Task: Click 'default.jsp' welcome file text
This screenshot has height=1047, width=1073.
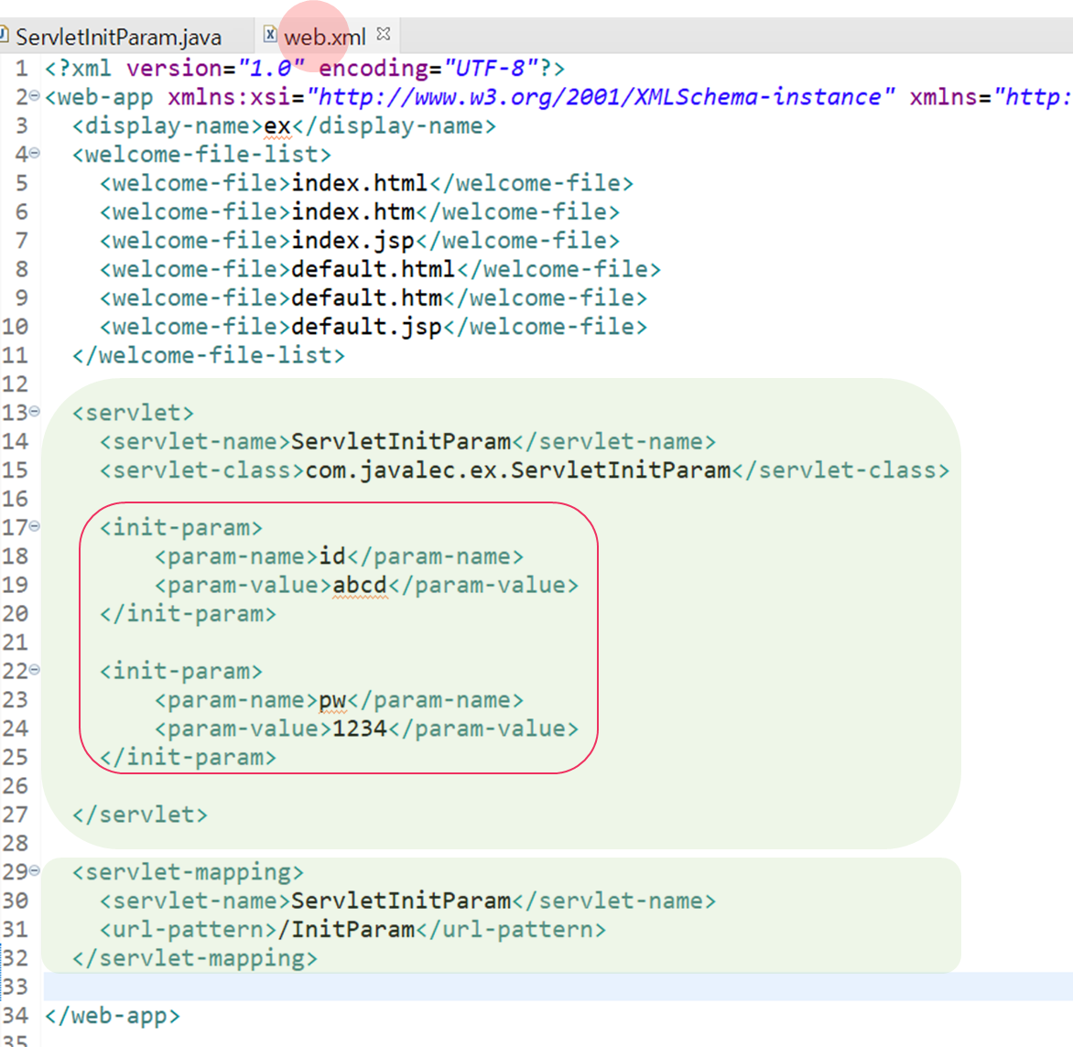Action: coord(367,327)
